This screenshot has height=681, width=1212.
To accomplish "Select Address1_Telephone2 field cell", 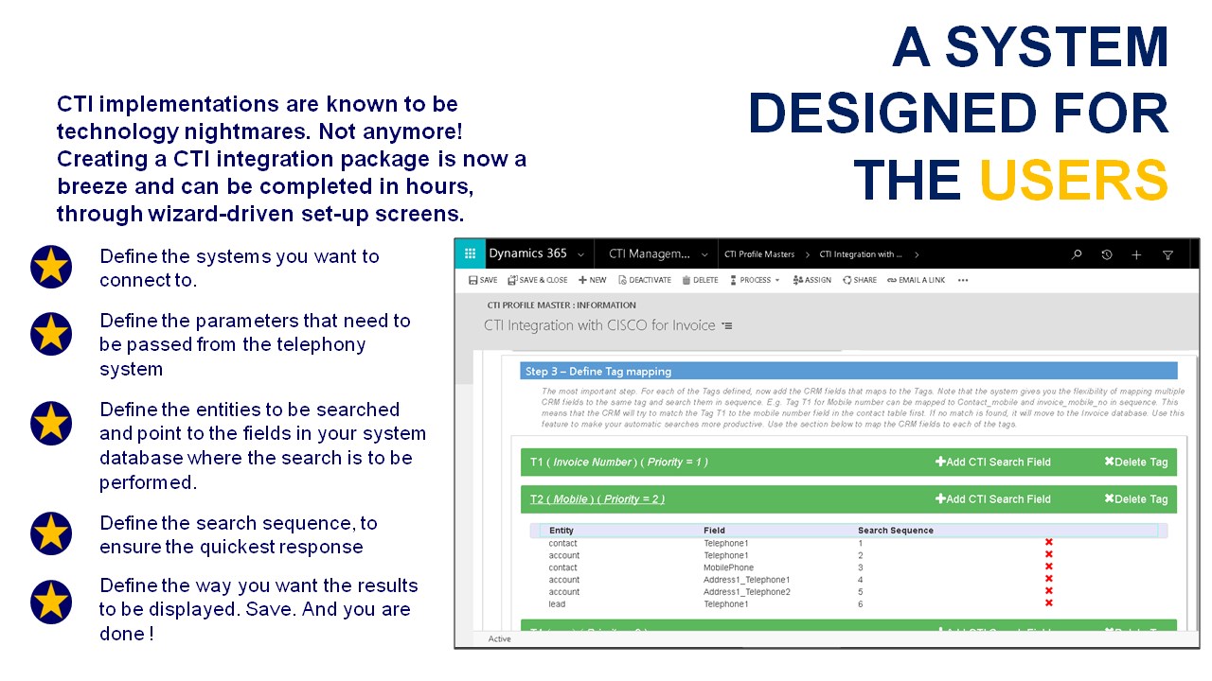I will click(x=747, y=592).
